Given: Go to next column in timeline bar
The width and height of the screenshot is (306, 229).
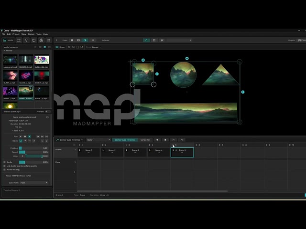Looking at the screenshot, I should click(182, 140).
